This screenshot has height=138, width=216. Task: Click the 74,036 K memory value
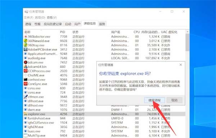[153, 114]
